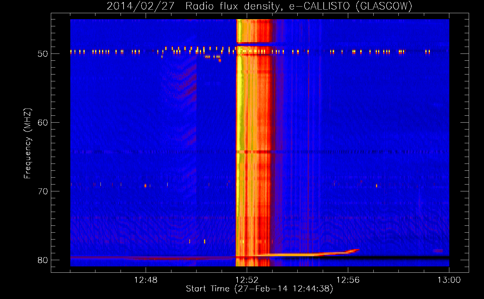Select the '80' frequency axis label
Screen dimensions: 484x299
pyautogui.click(x=43, y=260)
